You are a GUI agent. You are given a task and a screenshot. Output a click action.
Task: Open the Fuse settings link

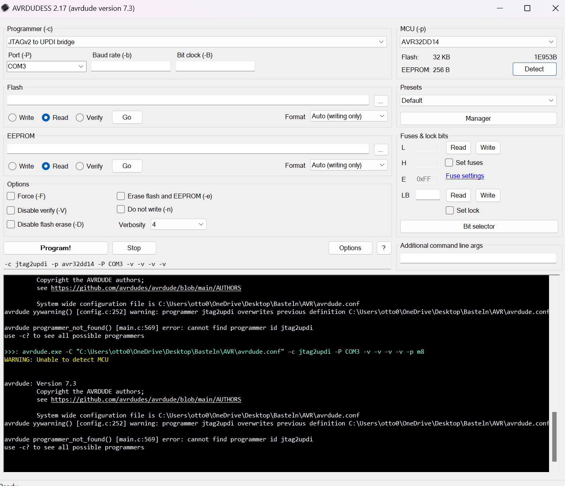(x=465, y=176)
